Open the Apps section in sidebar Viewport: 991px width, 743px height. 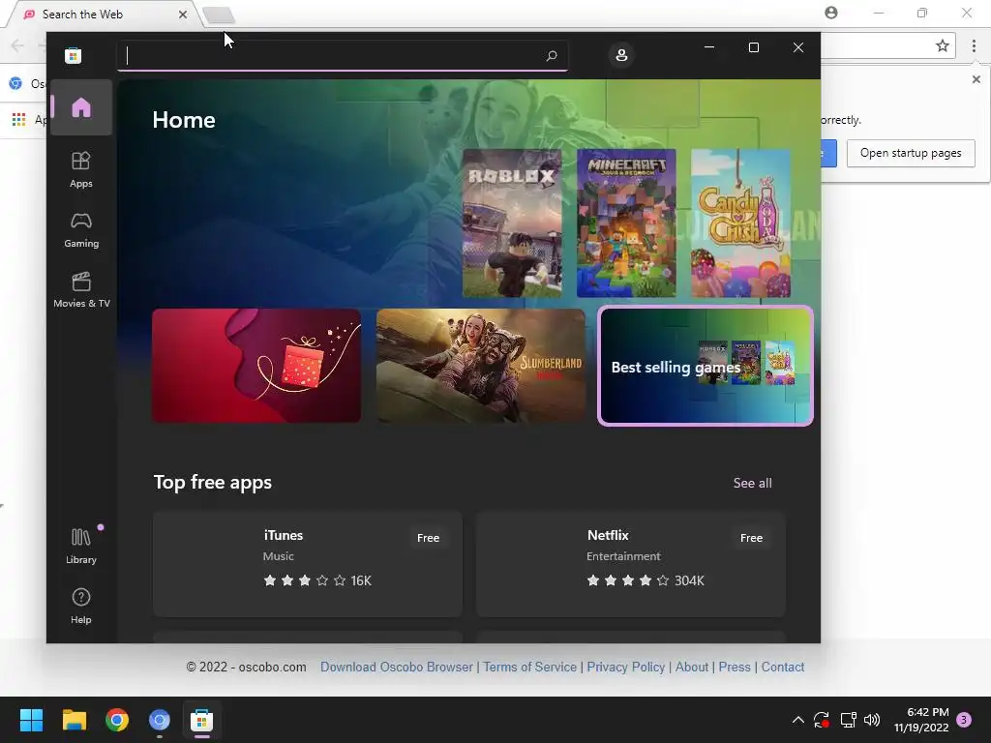81,169
